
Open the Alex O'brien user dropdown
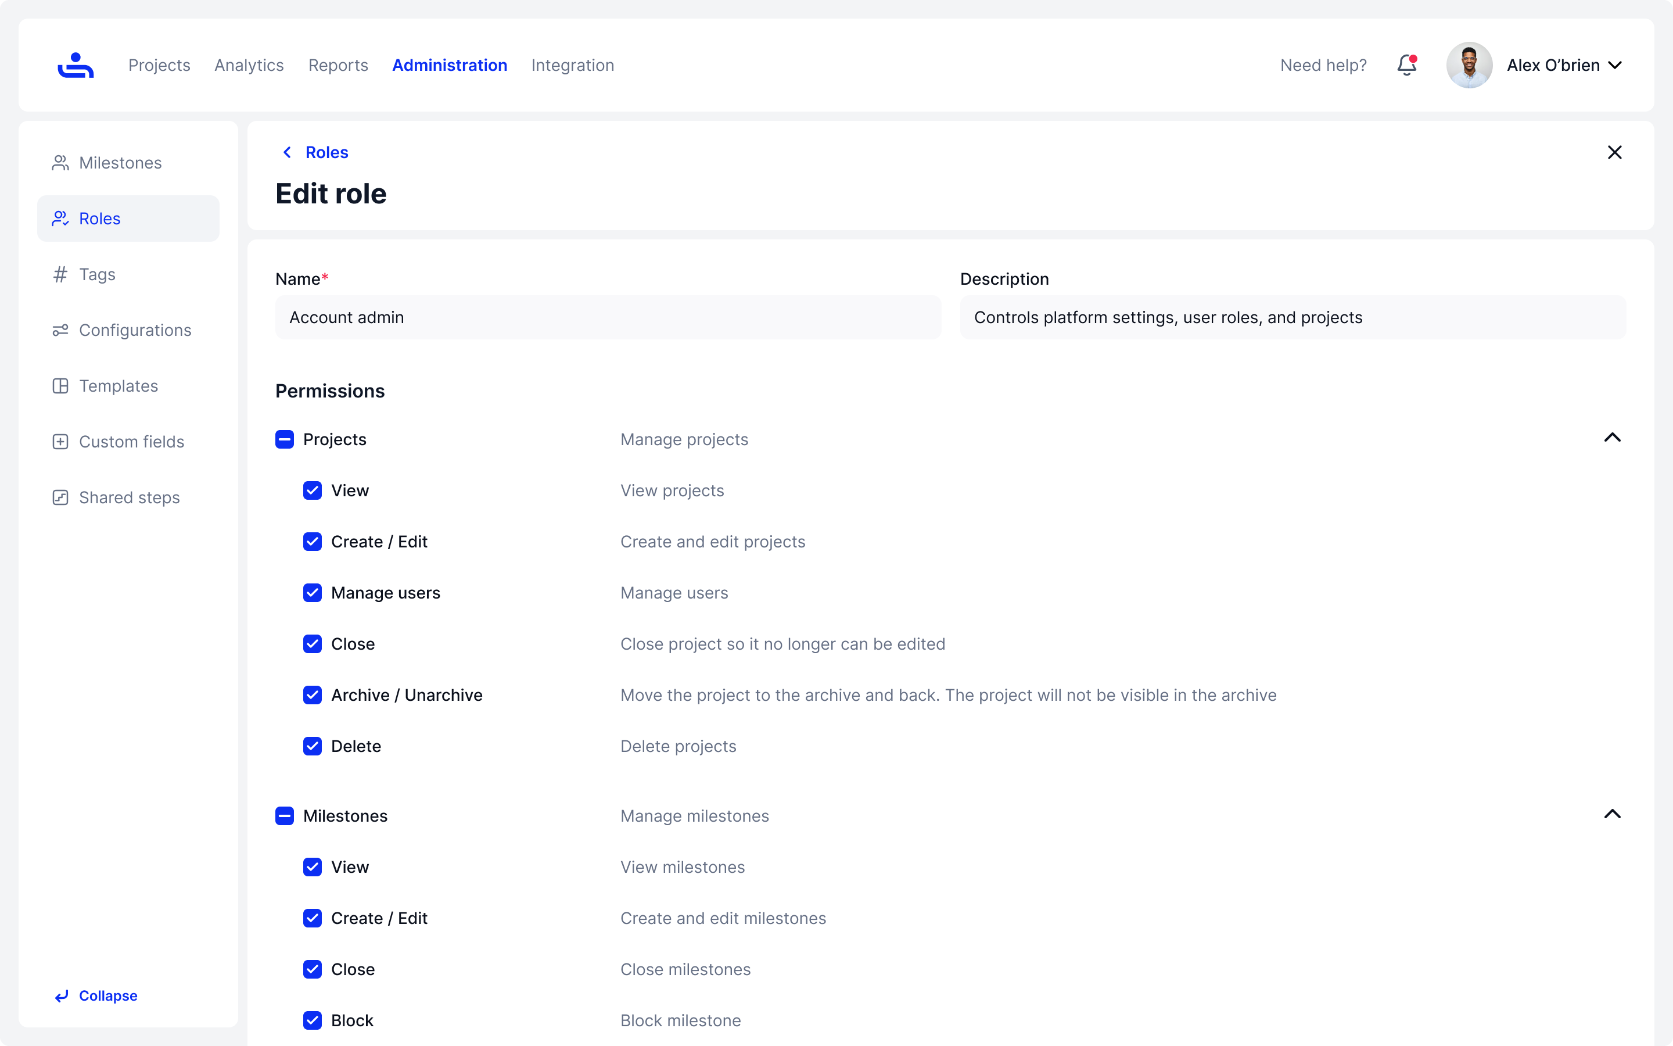pyautogui.click(x=1564, y=65)
